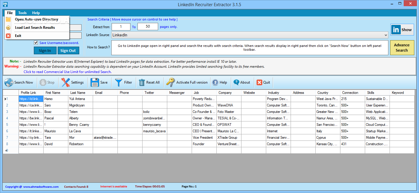This screenshot has height=193, width=419.
Task: Click the Search Now globe icon
Action: [x=9, y=82]
